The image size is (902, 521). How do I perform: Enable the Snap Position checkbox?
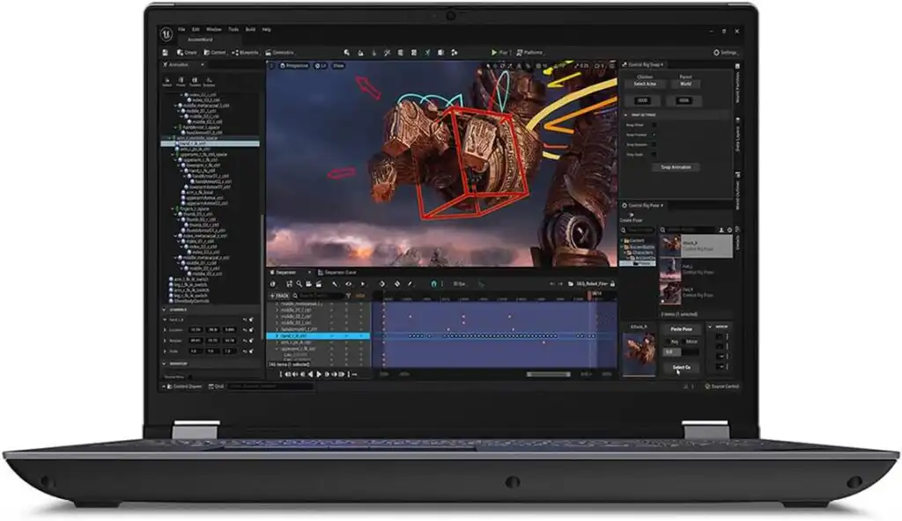tap(654, 134)
